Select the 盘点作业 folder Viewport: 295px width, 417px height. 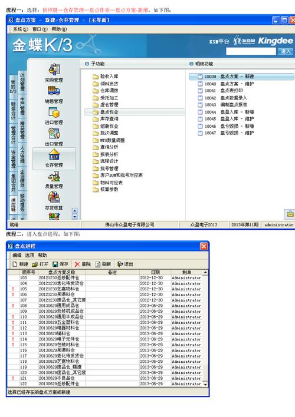tap(135, 112)
